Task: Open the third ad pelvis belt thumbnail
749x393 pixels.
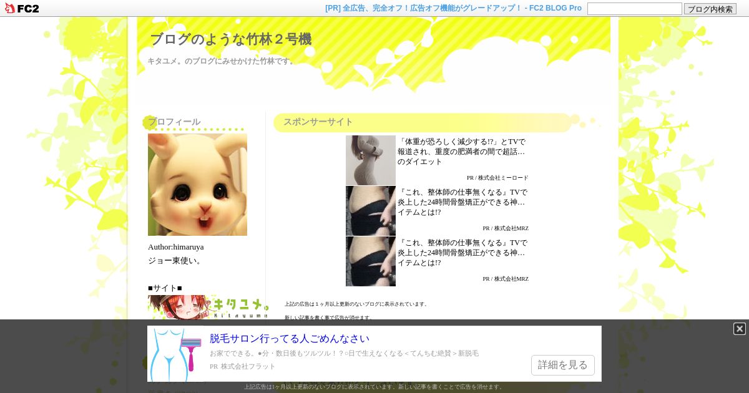Action: click(x=371, y=261)
